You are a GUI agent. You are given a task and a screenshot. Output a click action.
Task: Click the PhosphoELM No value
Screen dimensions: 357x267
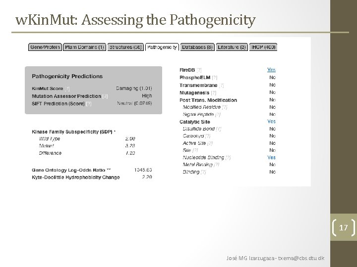(x=273, y=78)
